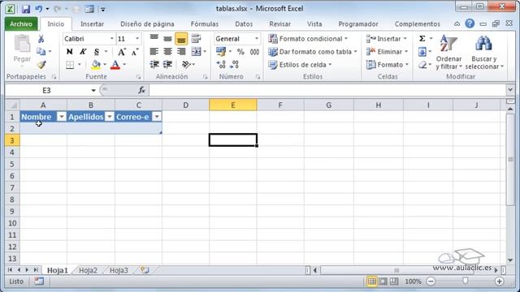This screenshot has height=292, width=520.
Task: Open the Apellidos column filter dropdown
Action: (x=110, y=117)
